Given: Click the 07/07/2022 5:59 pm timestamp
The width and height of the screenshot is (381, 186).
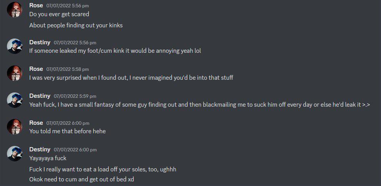Looking at the screenshot, I should pos(75,96).
